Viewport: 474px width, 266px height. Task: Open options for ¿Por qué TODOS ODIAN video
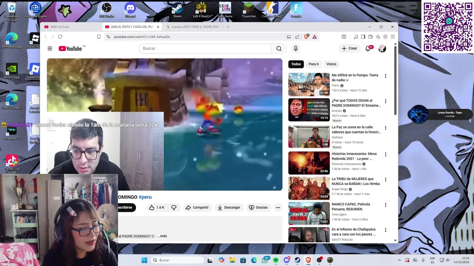(385, 101)
